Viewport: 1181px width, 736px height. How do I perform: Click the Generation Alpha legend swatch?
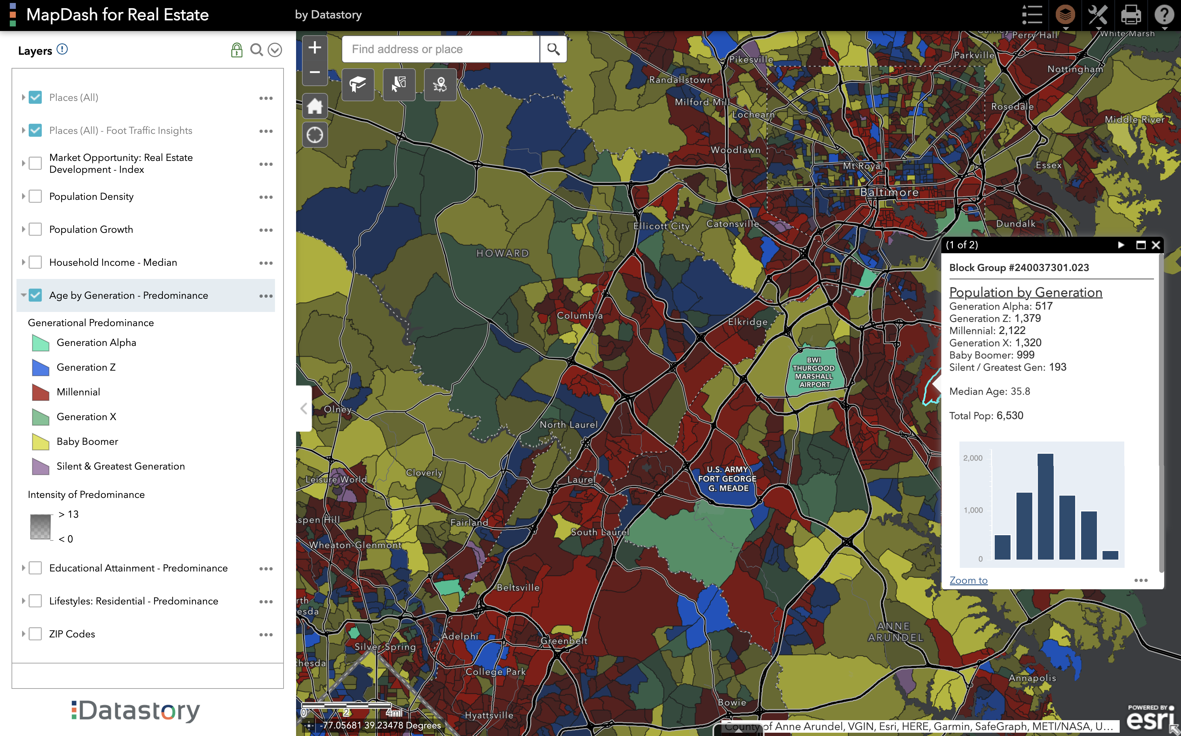(40, 343)
